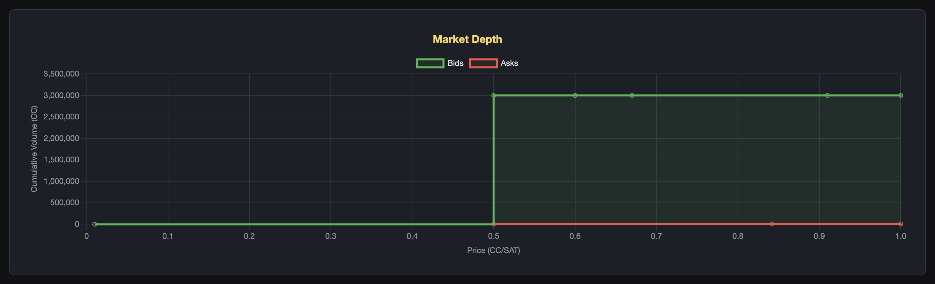Click the Cumulative Volume (CC) axis title
This screenshot has height=284, width=935.
[34, 149]
